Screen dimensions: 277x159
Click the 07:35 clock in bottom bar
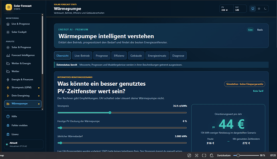click(273, 155)
